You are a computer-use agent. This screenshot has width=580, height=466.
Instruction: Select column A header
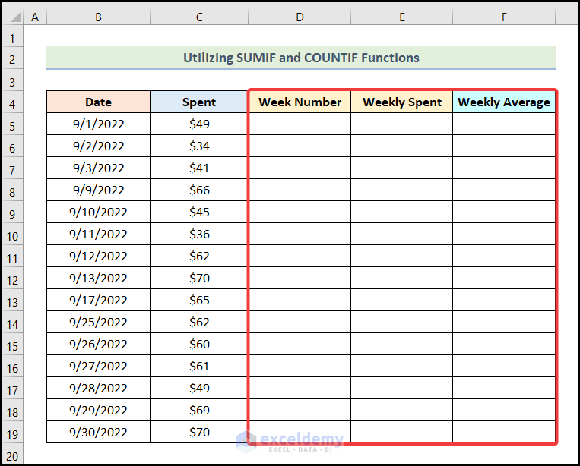pos(35,17)
